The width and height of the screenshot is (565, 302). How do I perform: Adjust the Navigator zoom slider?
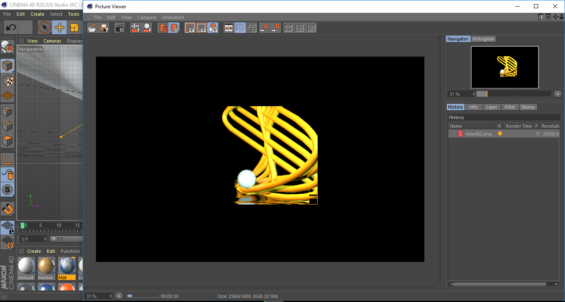pos(514,94)
